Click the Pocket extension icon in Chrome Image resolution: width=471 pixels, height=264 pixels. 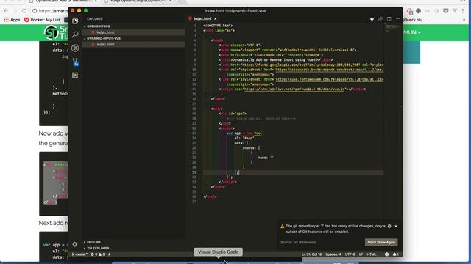click(446, 11)
